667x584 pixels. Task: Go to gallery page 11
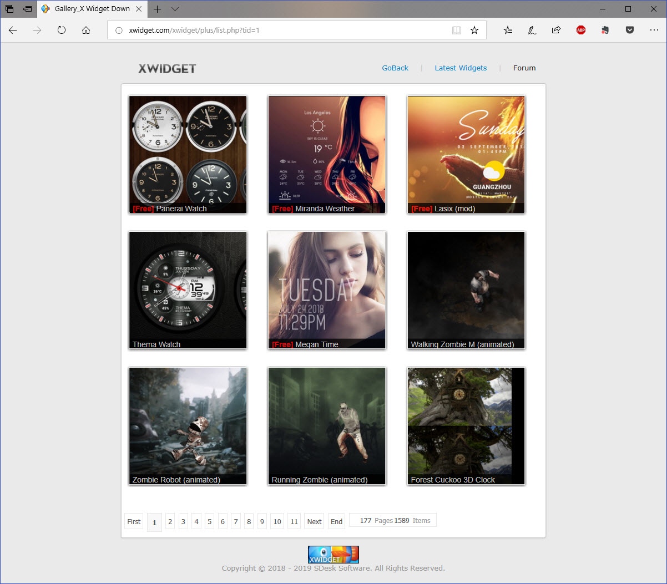(x=294, y=521)
